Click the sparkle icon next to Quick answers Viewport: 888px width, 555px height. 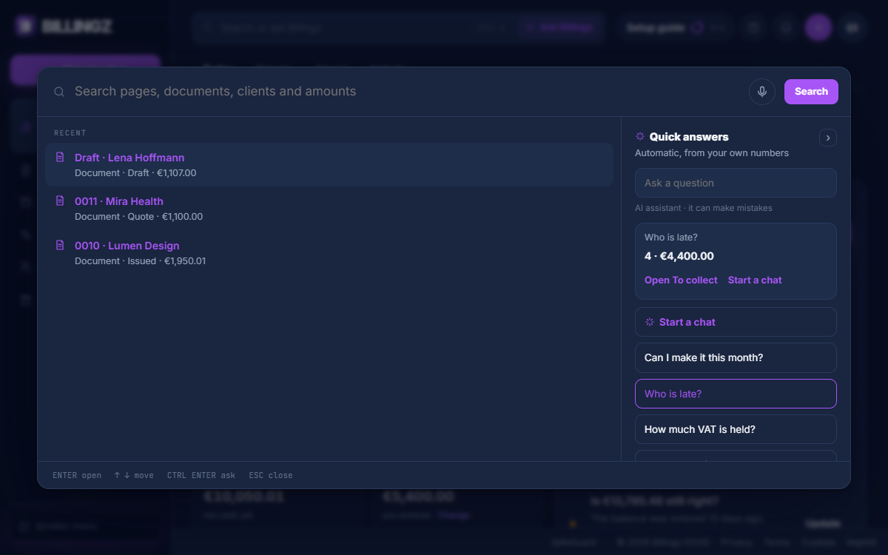tap(640, 136)
